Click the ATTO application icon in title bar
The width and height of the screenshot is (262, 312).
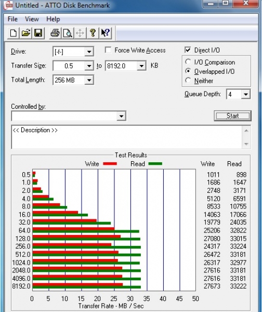tap(8, 5)
